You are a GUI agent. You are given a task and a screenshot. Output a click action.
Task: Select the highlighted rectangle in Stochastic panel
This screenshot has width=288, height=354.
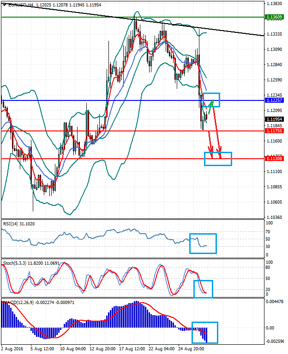click(x=203, y=281)
